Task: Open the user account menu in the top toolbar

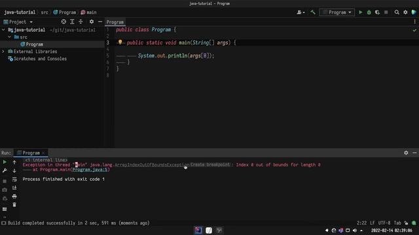Action: pyautogui.click(x=301, y=12)
